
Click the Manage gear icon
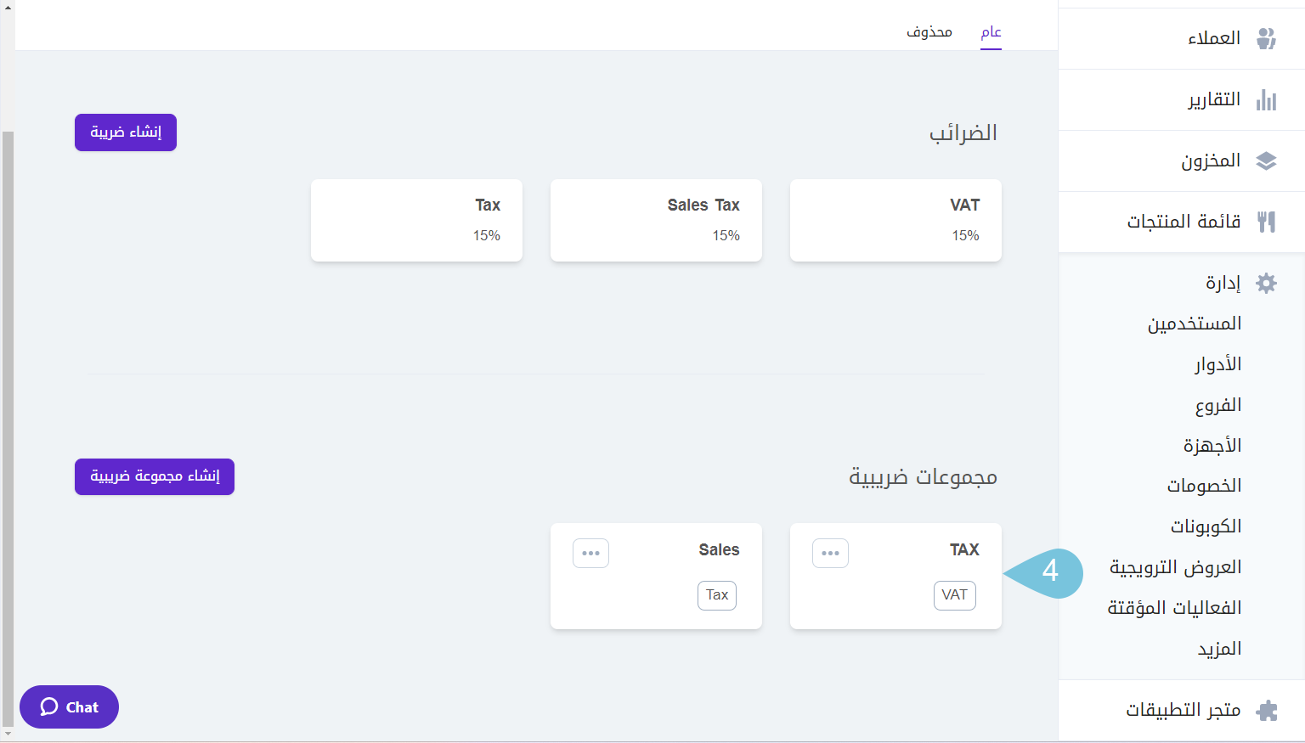click(x=1266, y=284)
